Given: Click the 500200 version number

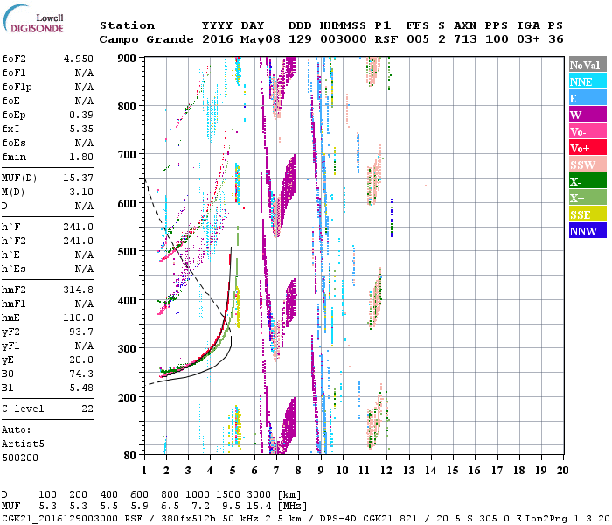Looking at the screenshot, I should [20, 458].
